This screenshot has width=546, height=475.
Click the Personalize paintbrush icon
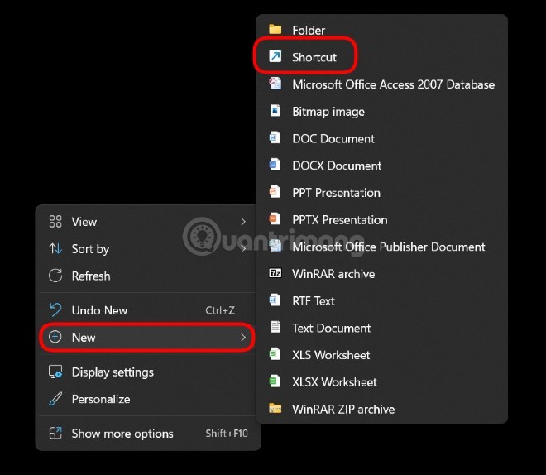tap(55, 399)
